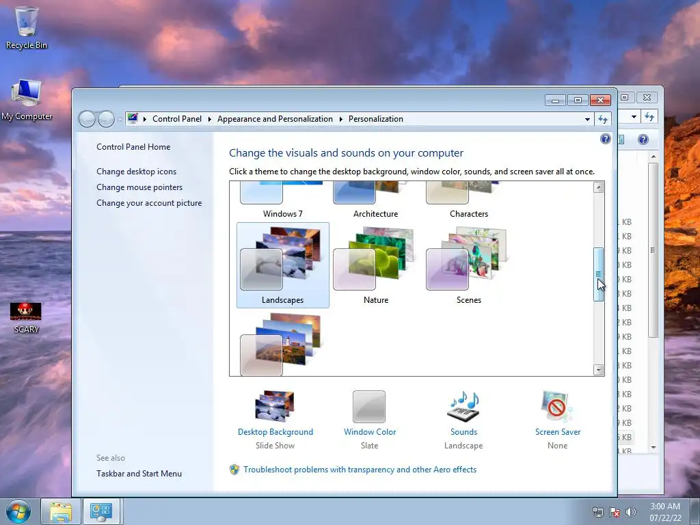Click the taskbar clock showing 3:00 AM
This screenshot has width=700, height=525.
(665, 512)
